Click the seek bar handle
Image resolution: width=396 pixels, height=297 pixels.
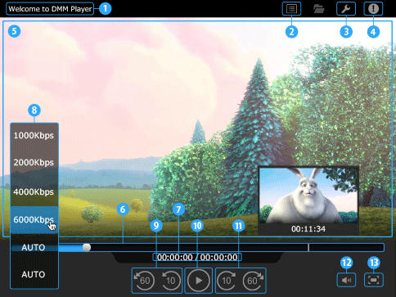pos(87,247)
